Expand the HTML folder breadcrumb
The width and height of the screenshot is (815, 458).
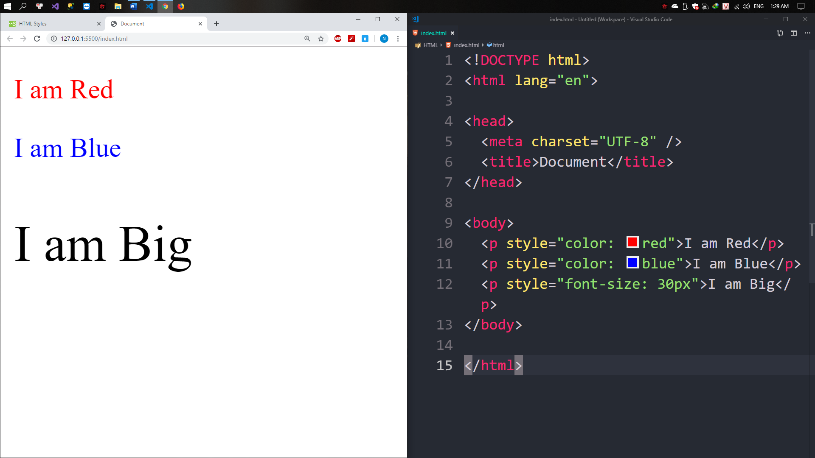tap(430, 45)
